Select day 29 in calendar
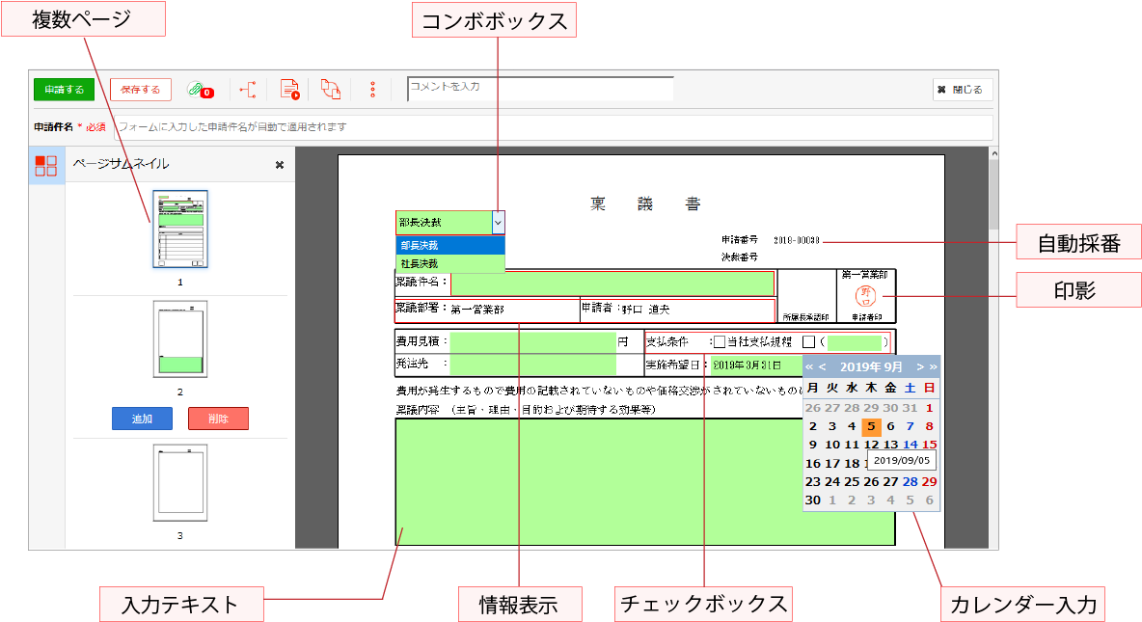1142x622 pixels. pyautogui.click(x=930, y=481)
